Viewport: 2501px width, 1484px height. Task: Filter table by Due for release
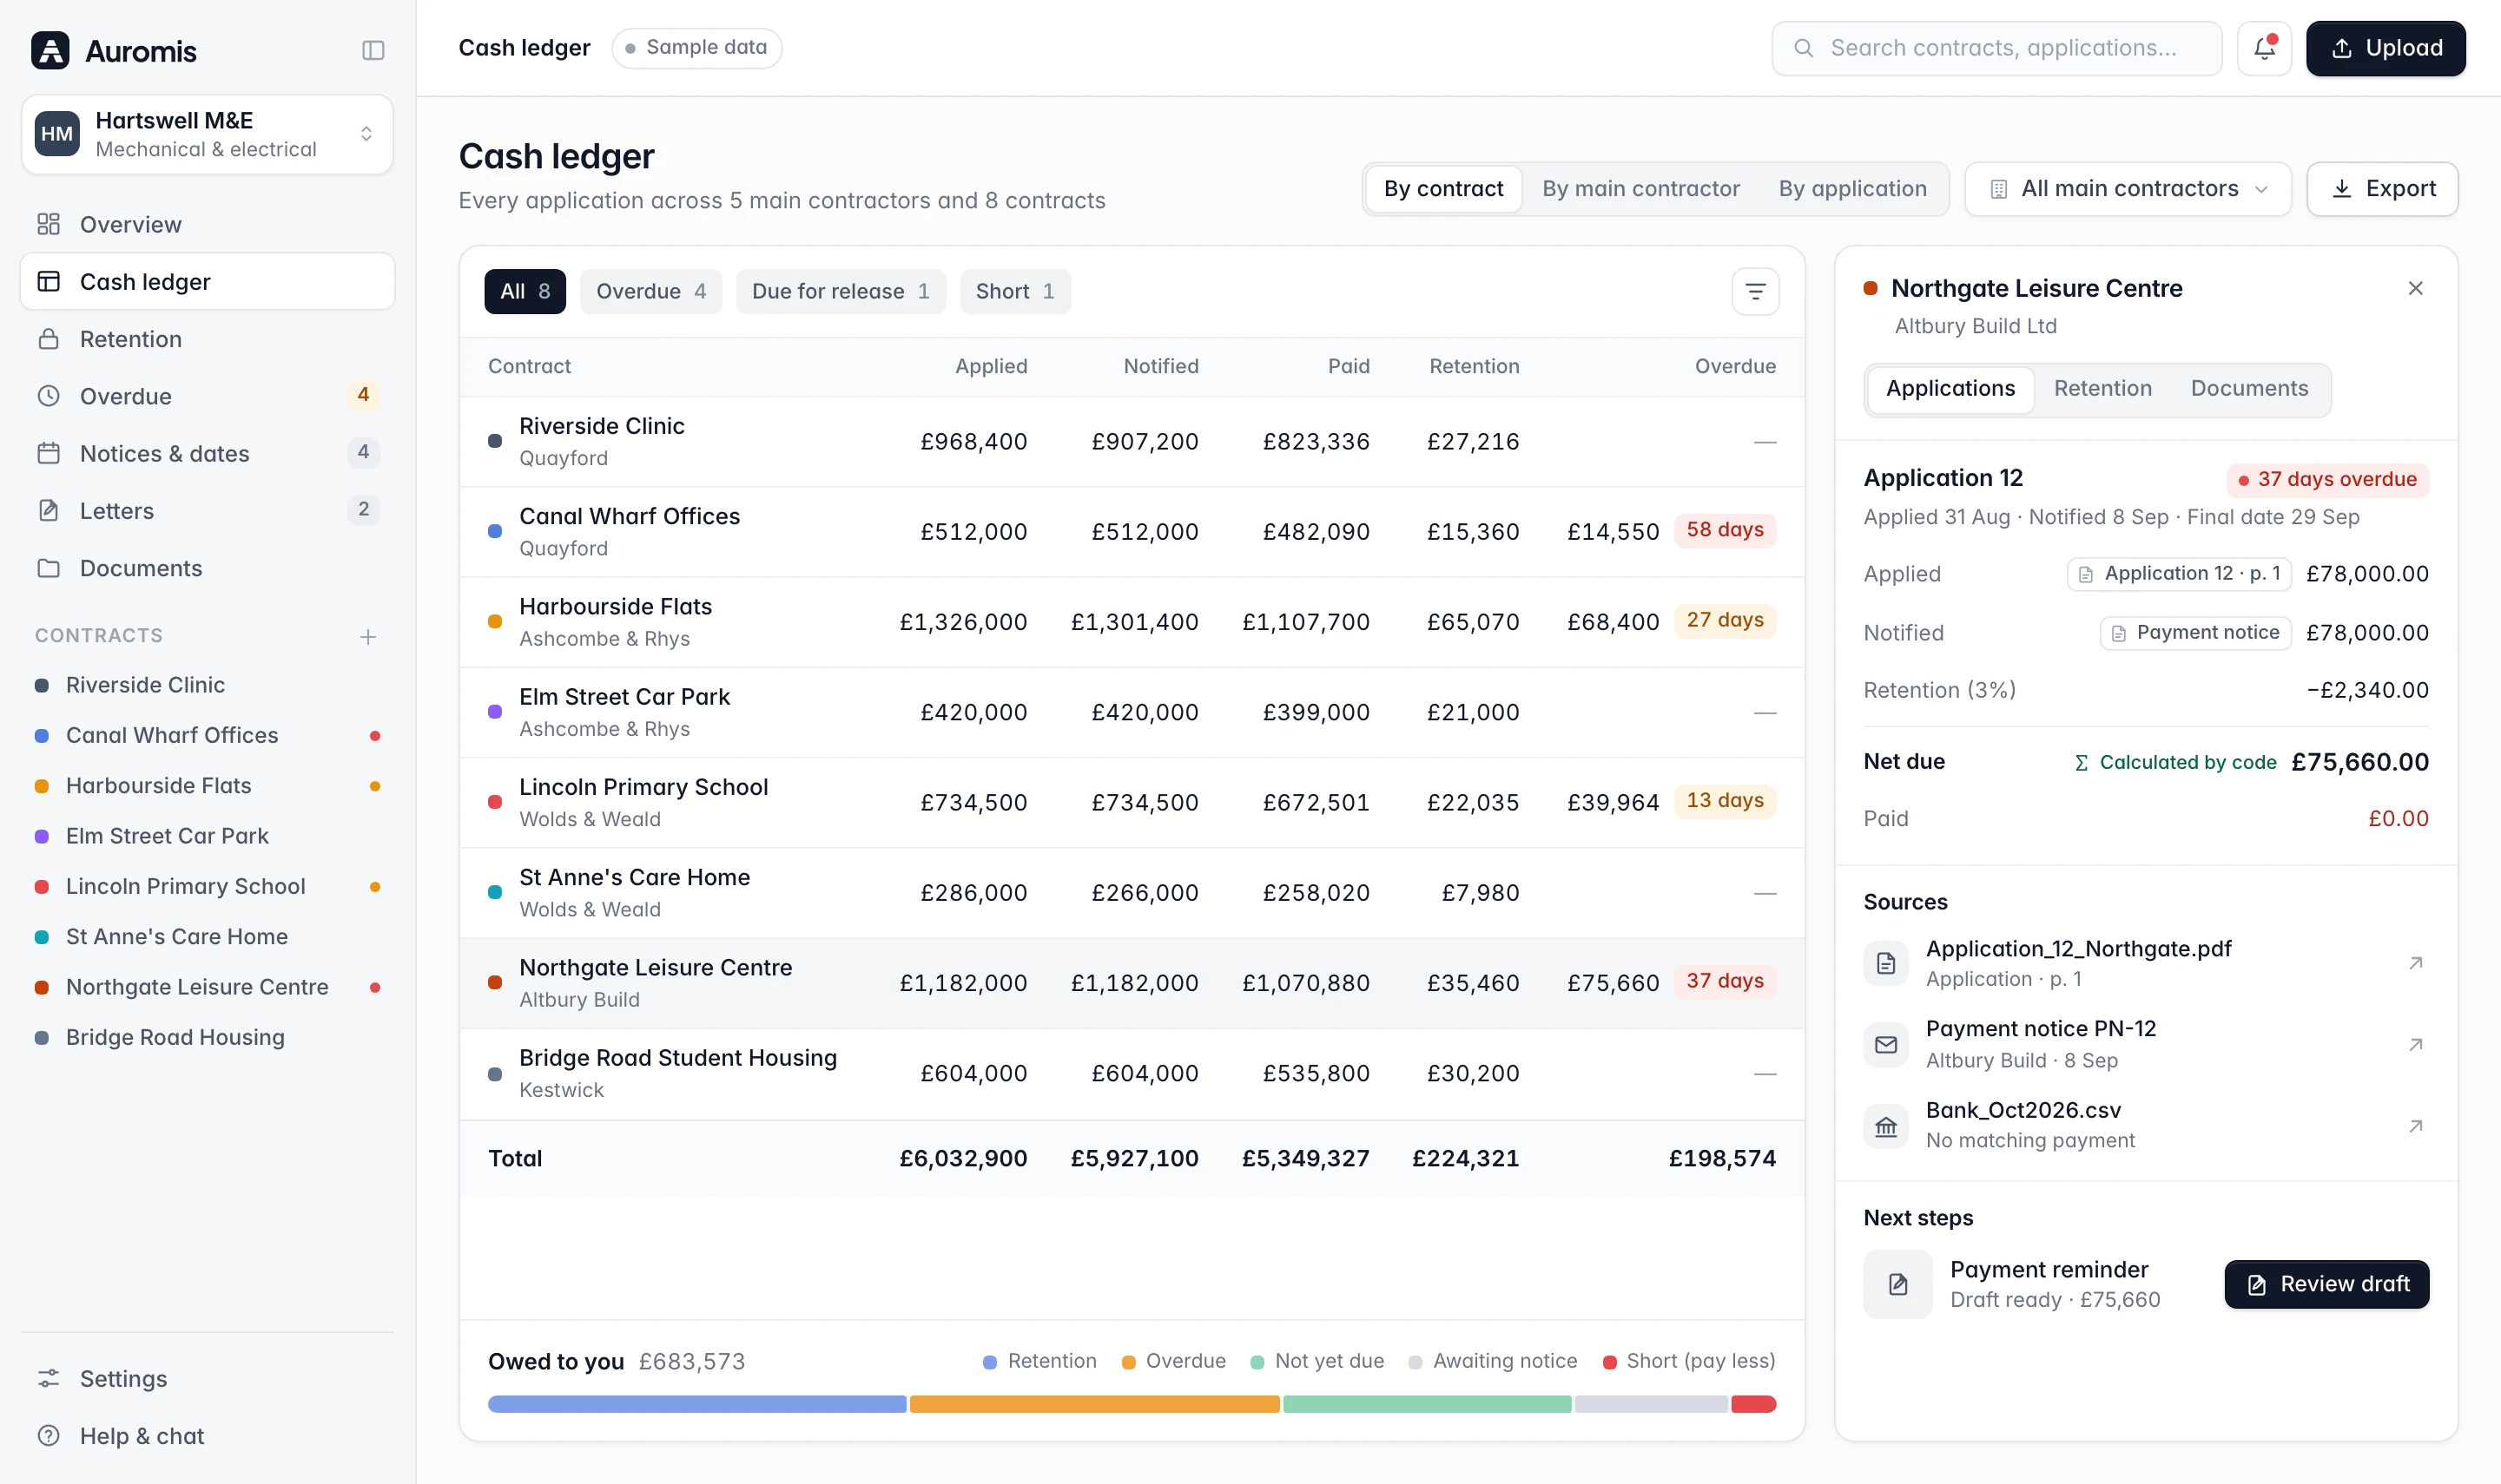tap(841, 291)
